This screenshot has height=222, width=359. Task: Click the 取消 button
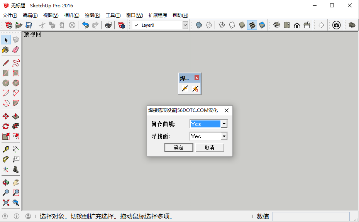coord(210,147)
